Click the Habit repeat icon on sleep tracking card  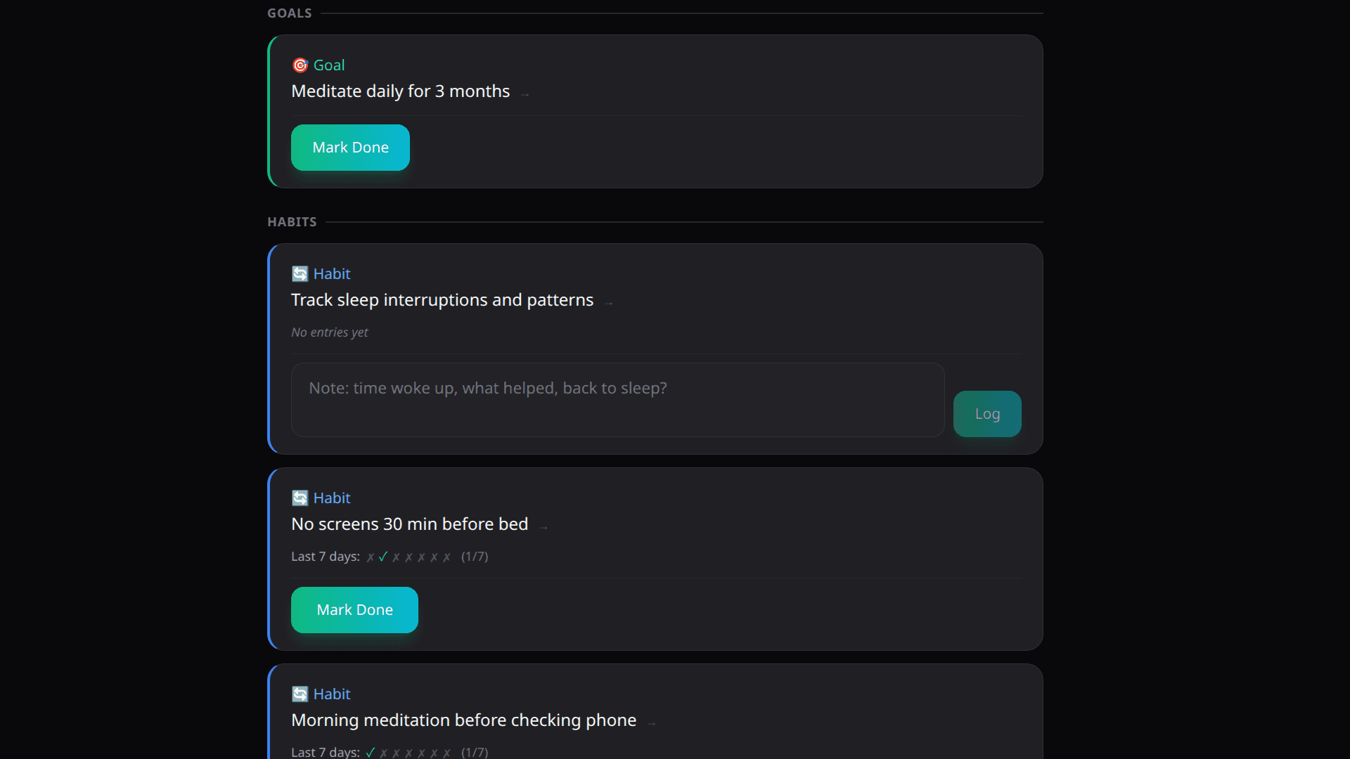tap(300, 273)
